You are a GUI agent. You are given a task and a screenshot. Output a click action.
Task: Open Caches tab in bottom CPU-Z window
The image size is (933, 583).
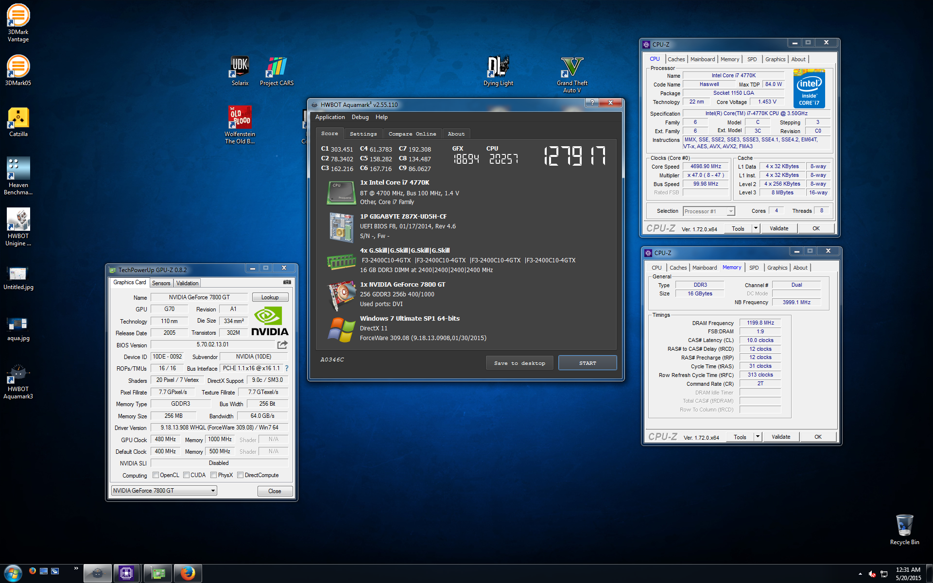pos(678,268)
